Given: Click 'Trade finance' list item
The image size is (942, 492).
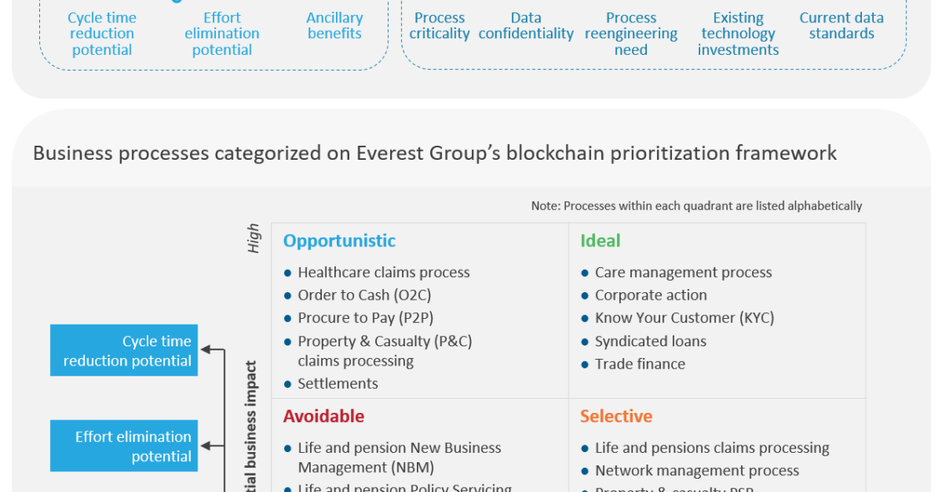Looking at the screenshot, I should [640, 364].
